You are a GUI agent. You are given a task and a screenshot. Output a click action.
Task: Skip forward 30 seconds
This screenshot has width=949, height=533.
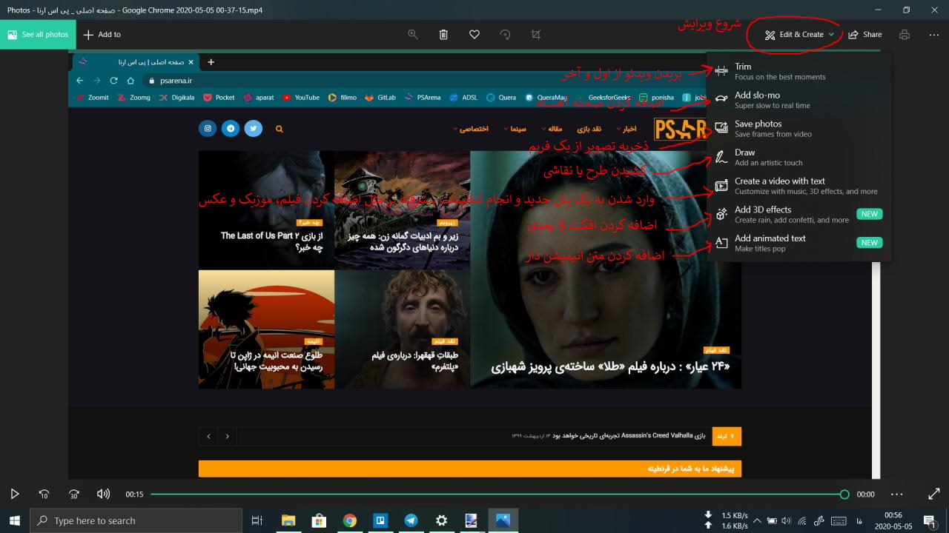73,494
